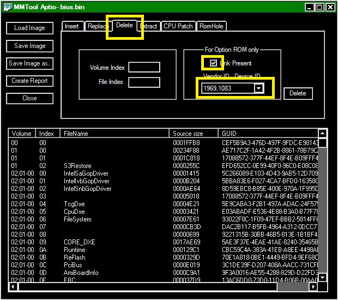Click GUID starting with DAC2B117-B5FB
The width and height of the screenshot is (338, 300).
(270, 227)
